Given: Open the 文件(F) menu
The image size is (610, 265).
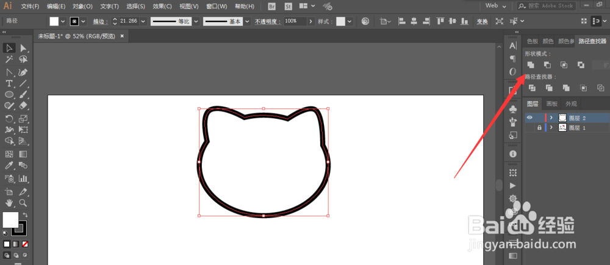Looking at the screenshot, I should [30, 6].
